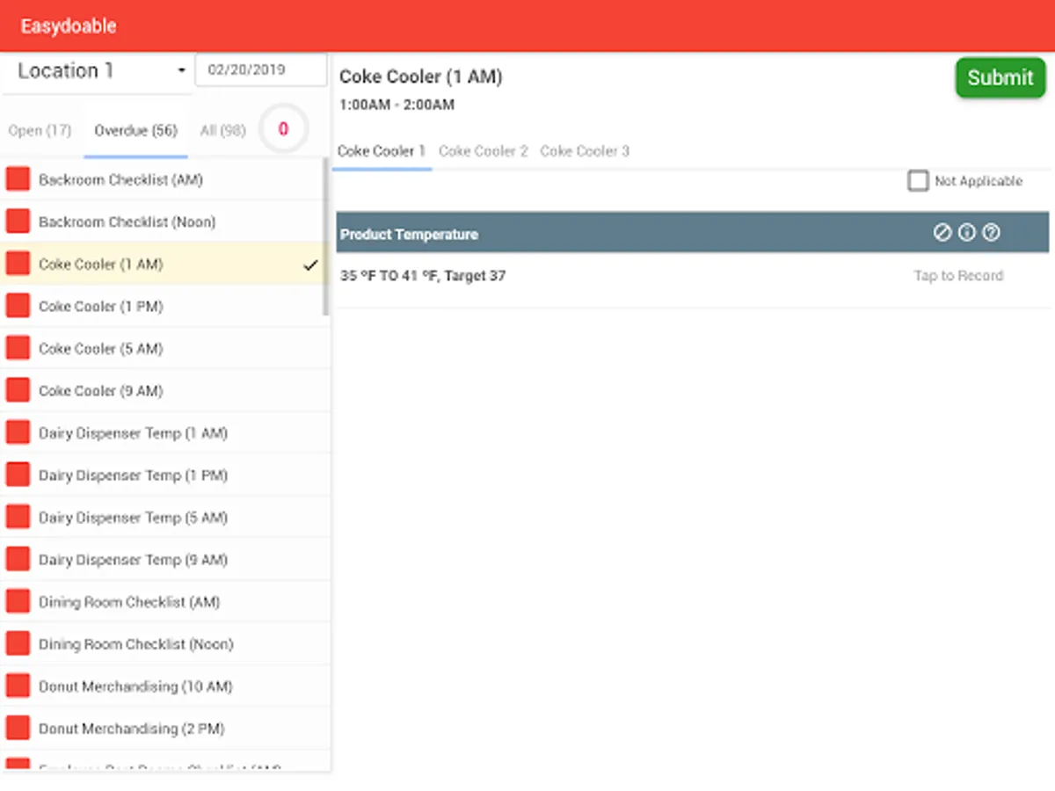The height and width of the screenshot is (791, 1055).
Task: Select the Coke Cooler (5 AM) task
Action: click(165, 348)
